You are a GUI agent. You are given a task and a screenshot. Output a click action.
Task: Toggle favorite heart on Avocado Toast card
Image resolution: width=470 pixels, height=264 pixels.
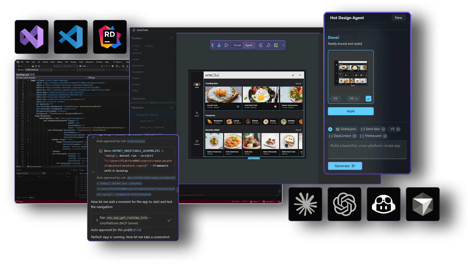coord(238,107)
